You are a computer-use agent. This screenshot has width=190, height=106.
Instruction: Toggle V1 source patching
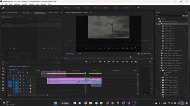(10, 82)
